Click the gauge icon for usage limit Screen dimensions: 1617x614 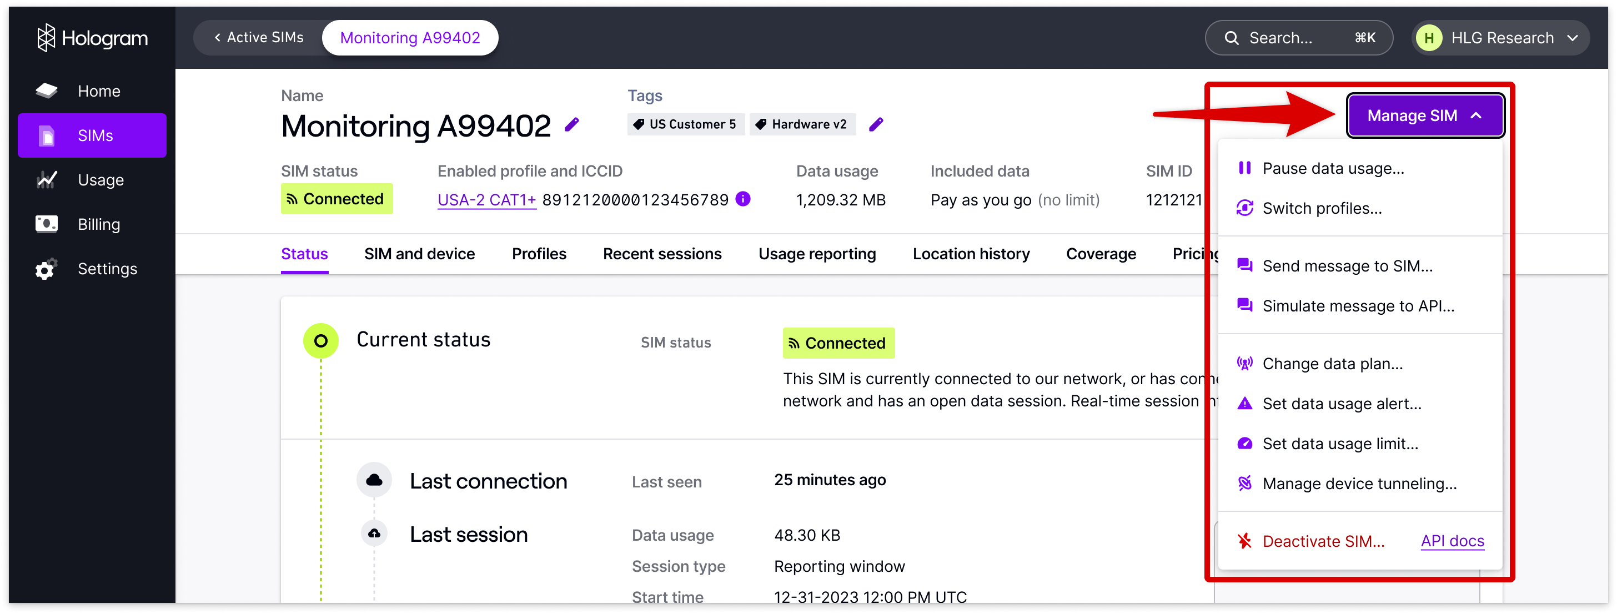click(x=1245, y=443)
